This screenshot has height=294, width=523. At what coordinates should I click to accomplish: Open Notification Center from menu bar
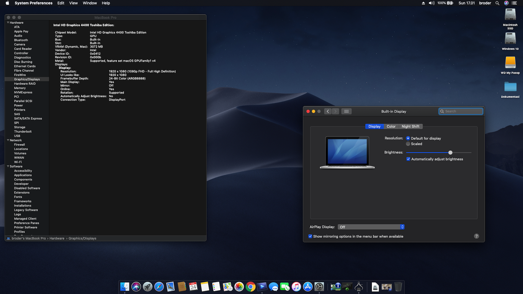[x=514, y=3]
